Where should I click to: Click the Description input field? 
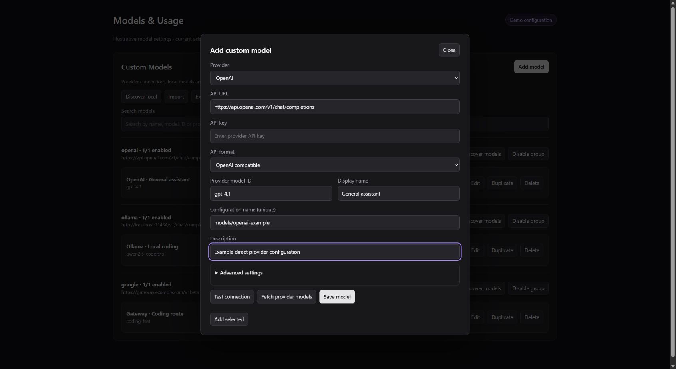(335, 252)
